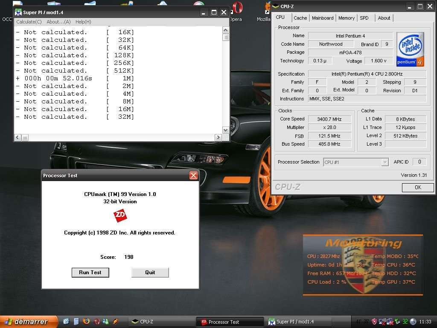Click the Monitoring widget Temp GPU reading
The image size is (437, 328).
pos(393,282)
